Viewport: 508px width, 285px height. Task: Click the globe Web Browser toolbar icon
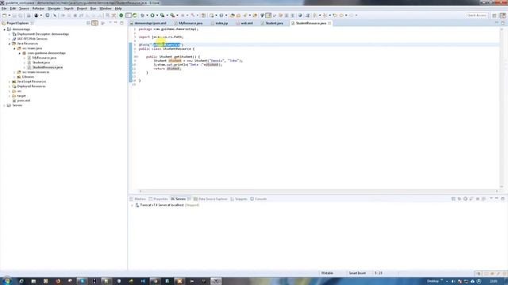(300, 15)
